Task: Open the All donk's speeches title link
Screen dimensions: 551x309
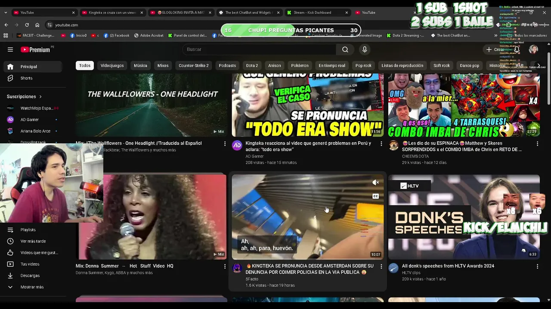Action: [x=448, y=266]
